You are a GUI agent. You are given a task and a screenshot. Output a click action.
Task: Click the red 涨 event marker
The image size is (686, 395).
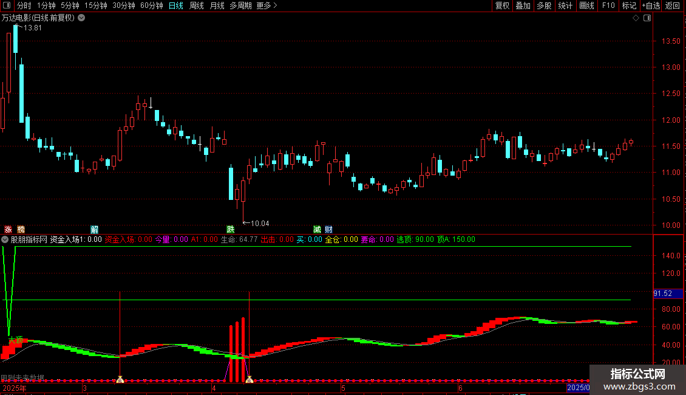pyautogui.click(x=8, y=230)
